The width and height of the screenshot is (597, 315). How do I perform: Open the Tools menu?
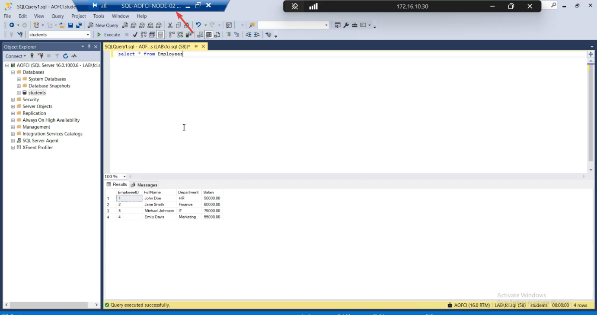(x=99, y=16)
